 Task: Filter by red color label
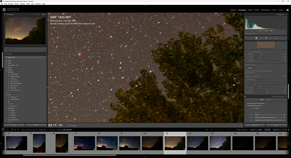[x=250, y=130]
